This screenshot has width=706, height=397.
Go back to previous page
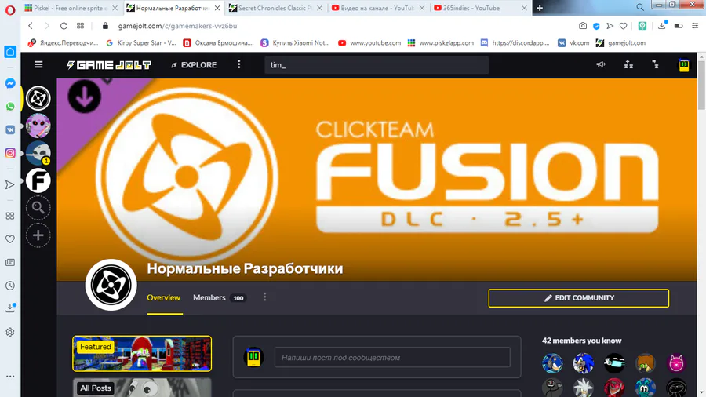tap(31, 26)
